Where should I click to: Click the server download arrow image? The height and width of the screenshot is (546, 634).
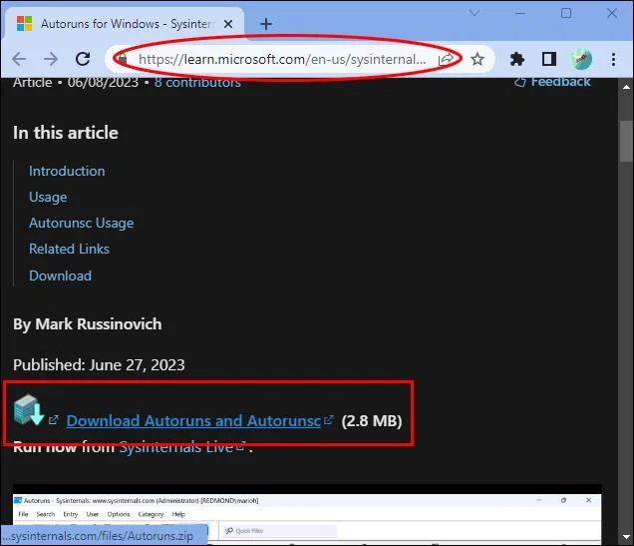click(28, 410)
